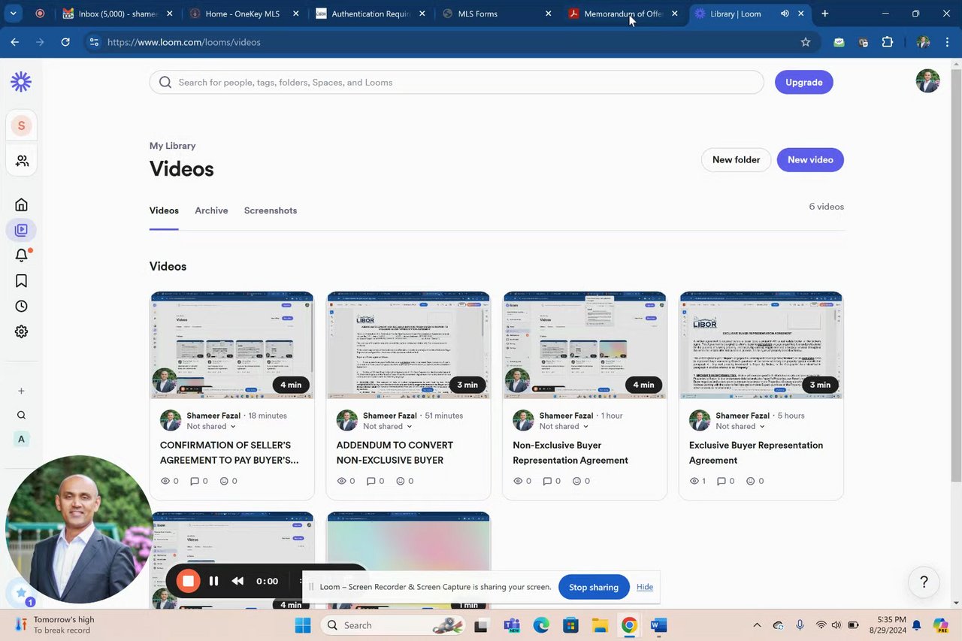Open the 'Not shared' dropdown for CONFIRMATION OF SELLER'S video
Image resolution: width=962 pixels, height=641 pixels.
[x=211, y=426]
